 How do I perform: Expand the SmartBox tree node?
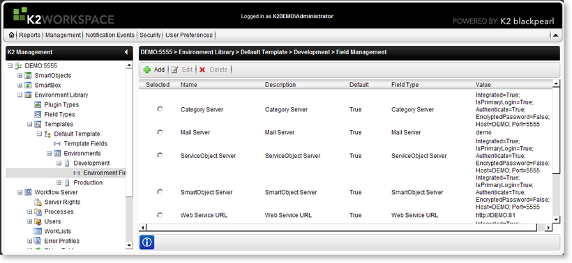(x=20, y=85)
